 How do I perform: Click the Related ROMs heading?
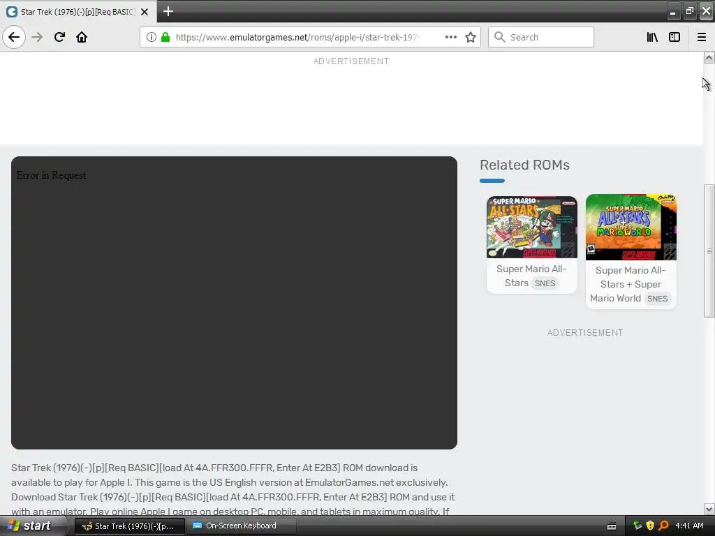click(524, 165)
